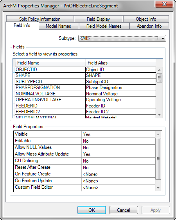
Task: Toggle the Visible property value
Action: (x=119, y=134)
